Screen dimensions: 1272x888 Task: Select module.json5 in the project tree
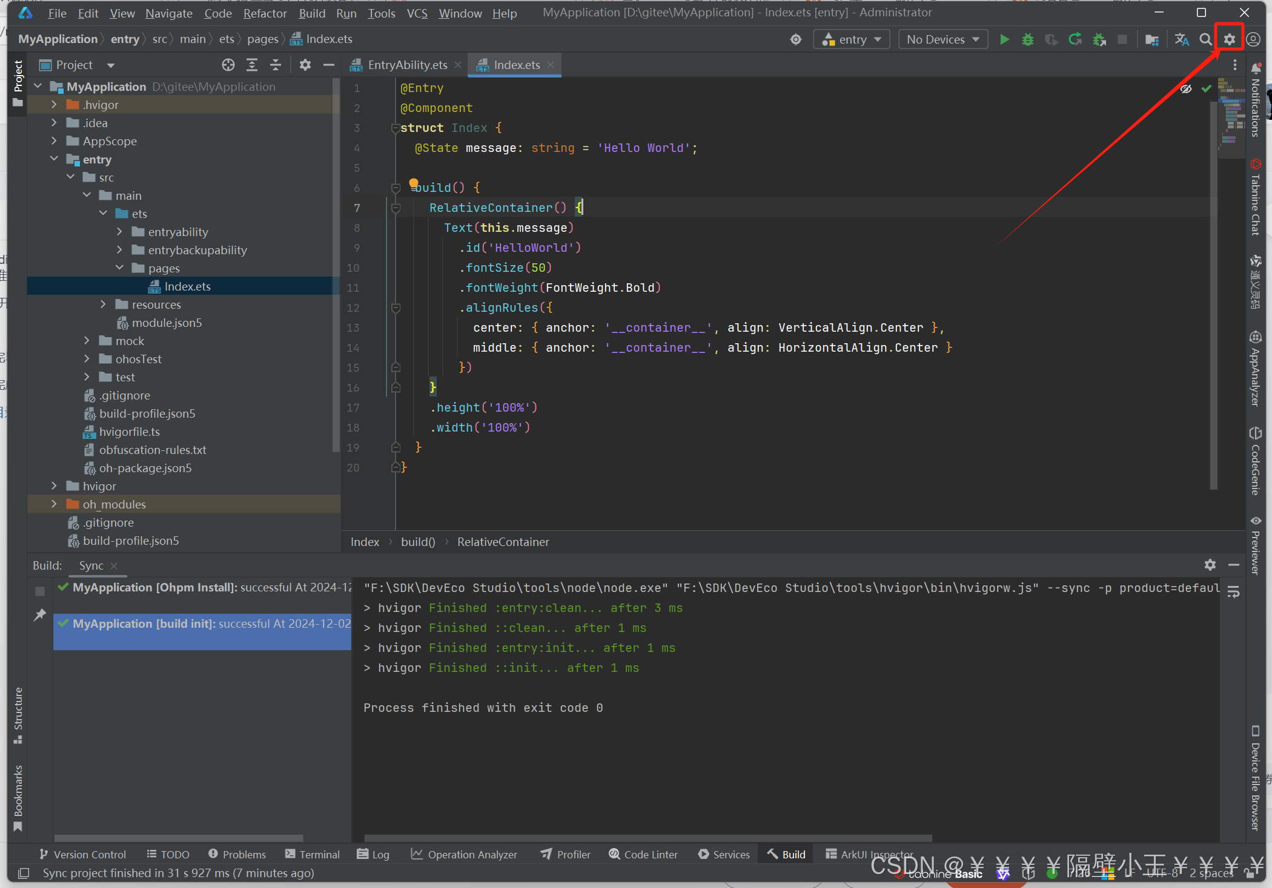click(167, 323)
